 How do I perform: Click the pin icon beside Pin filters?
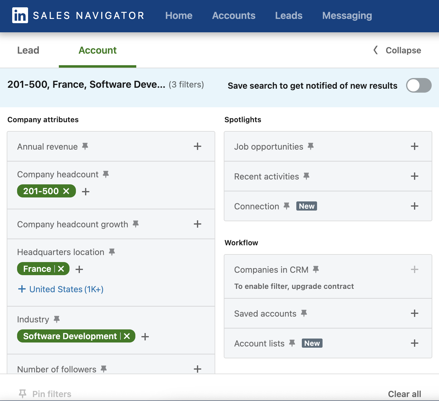(x=23, y=394)
